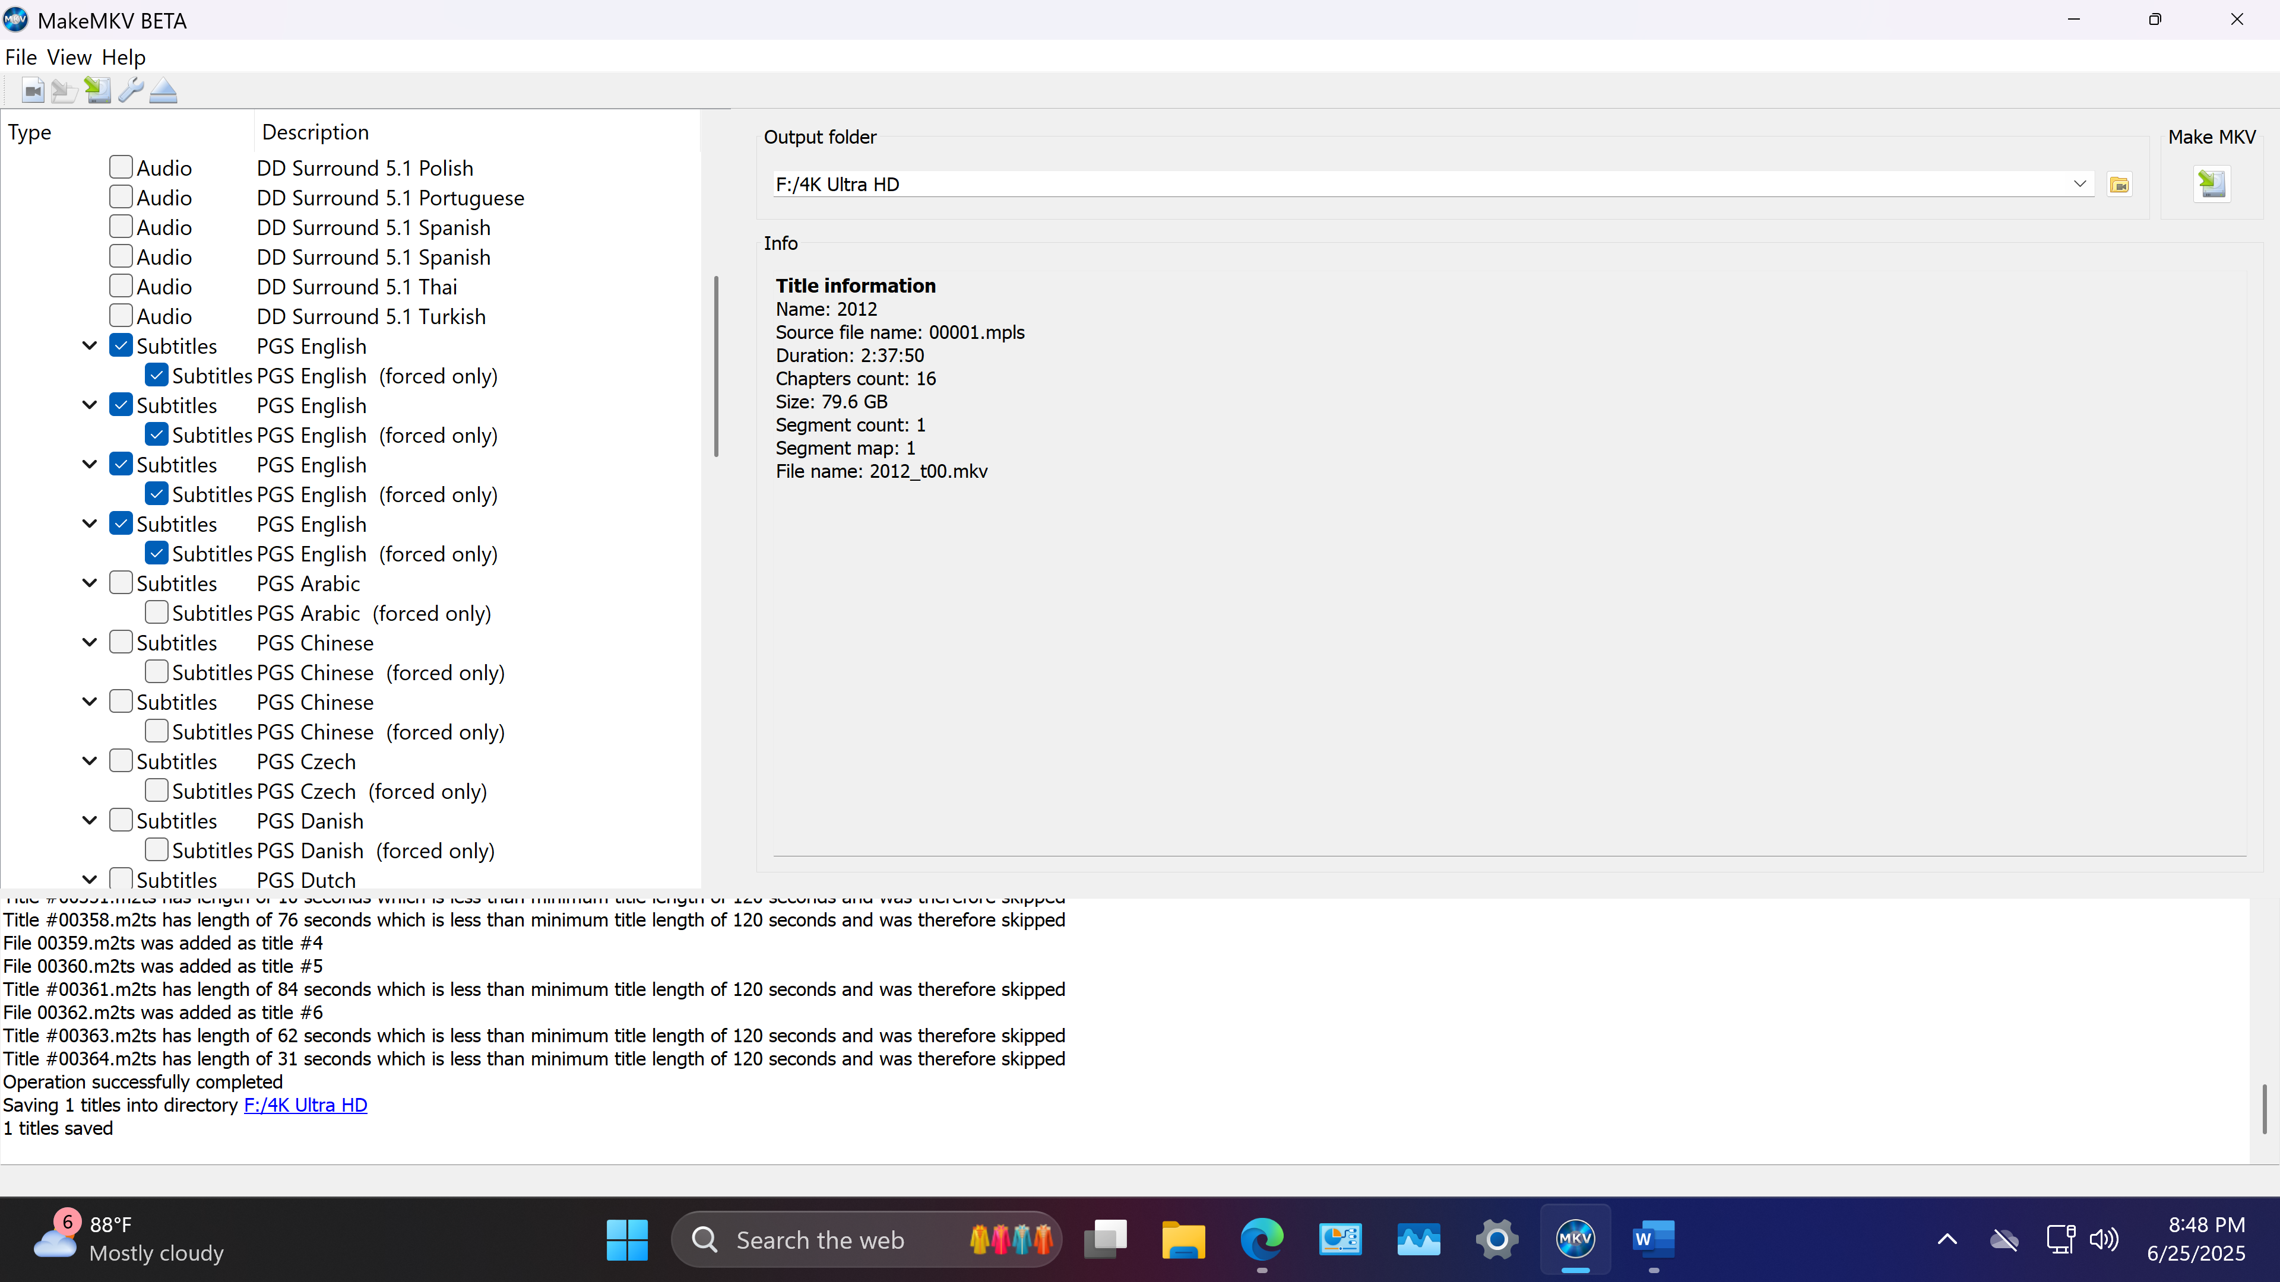Open Preferences via the wrench icon
Screen dimensions: 2280x1282
click(x=130, y=90)
